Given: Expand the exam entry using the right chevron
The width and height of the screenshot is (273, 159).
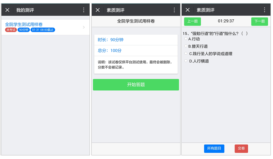Looking at the screenshot, I should tap(84, 27).
